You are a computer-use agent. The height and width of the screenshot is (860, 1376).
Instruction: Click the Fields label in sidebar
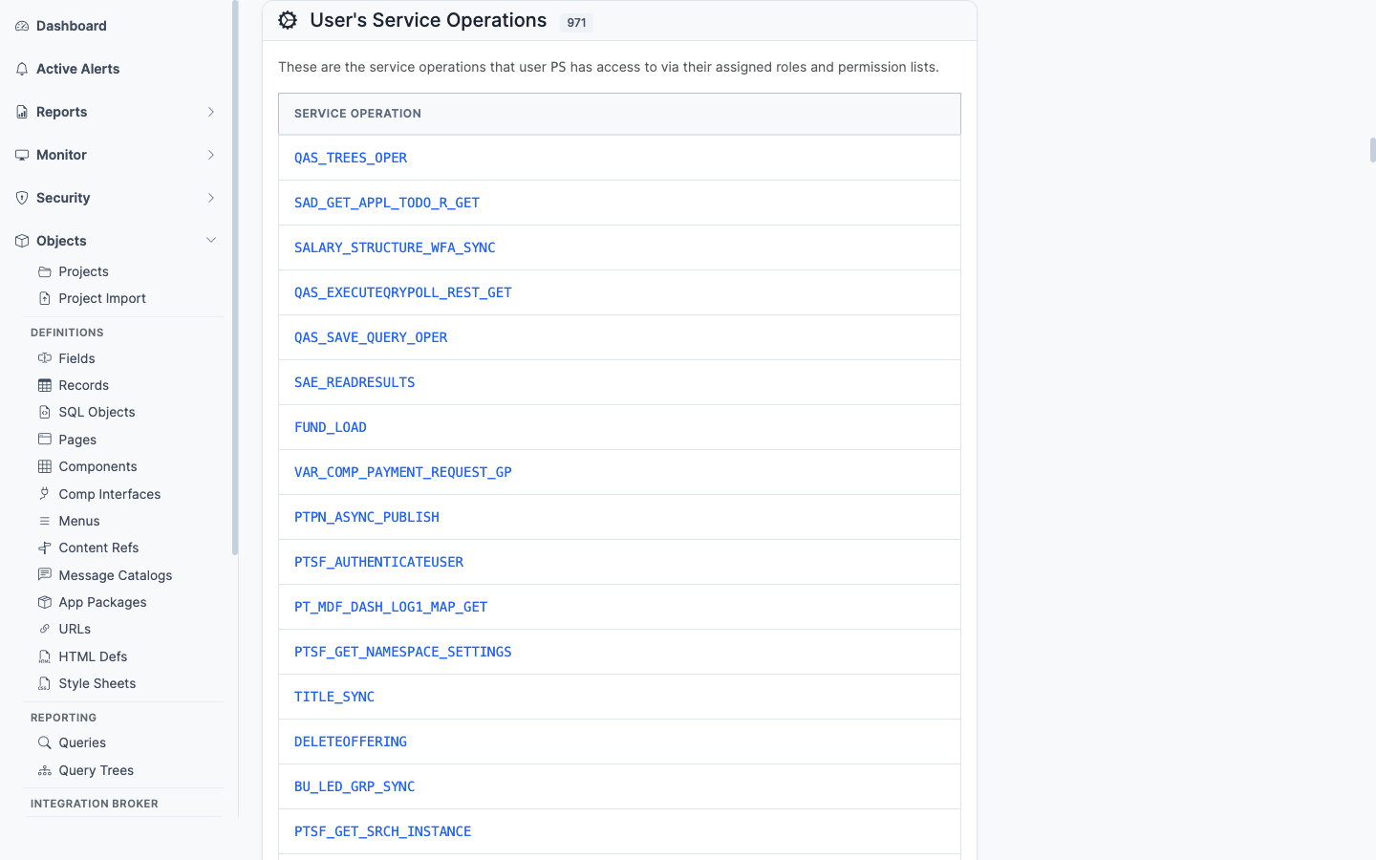[x=76, y=358]
